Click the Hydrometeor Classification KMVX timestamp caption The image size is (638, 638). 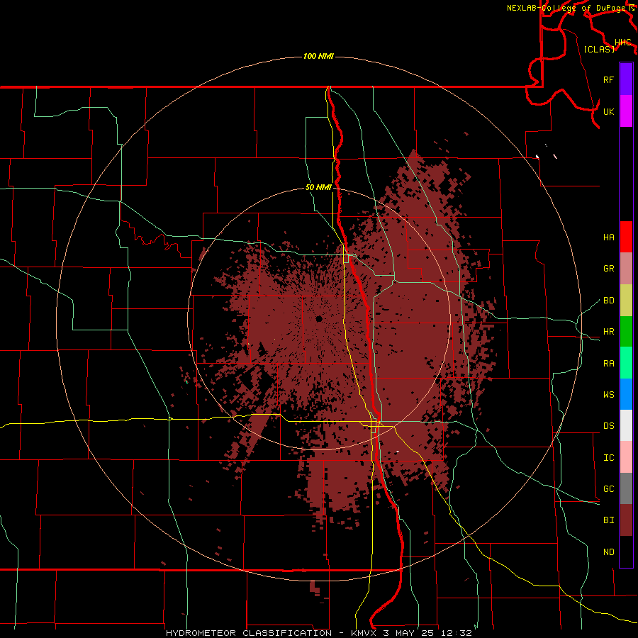pos(318,633)
